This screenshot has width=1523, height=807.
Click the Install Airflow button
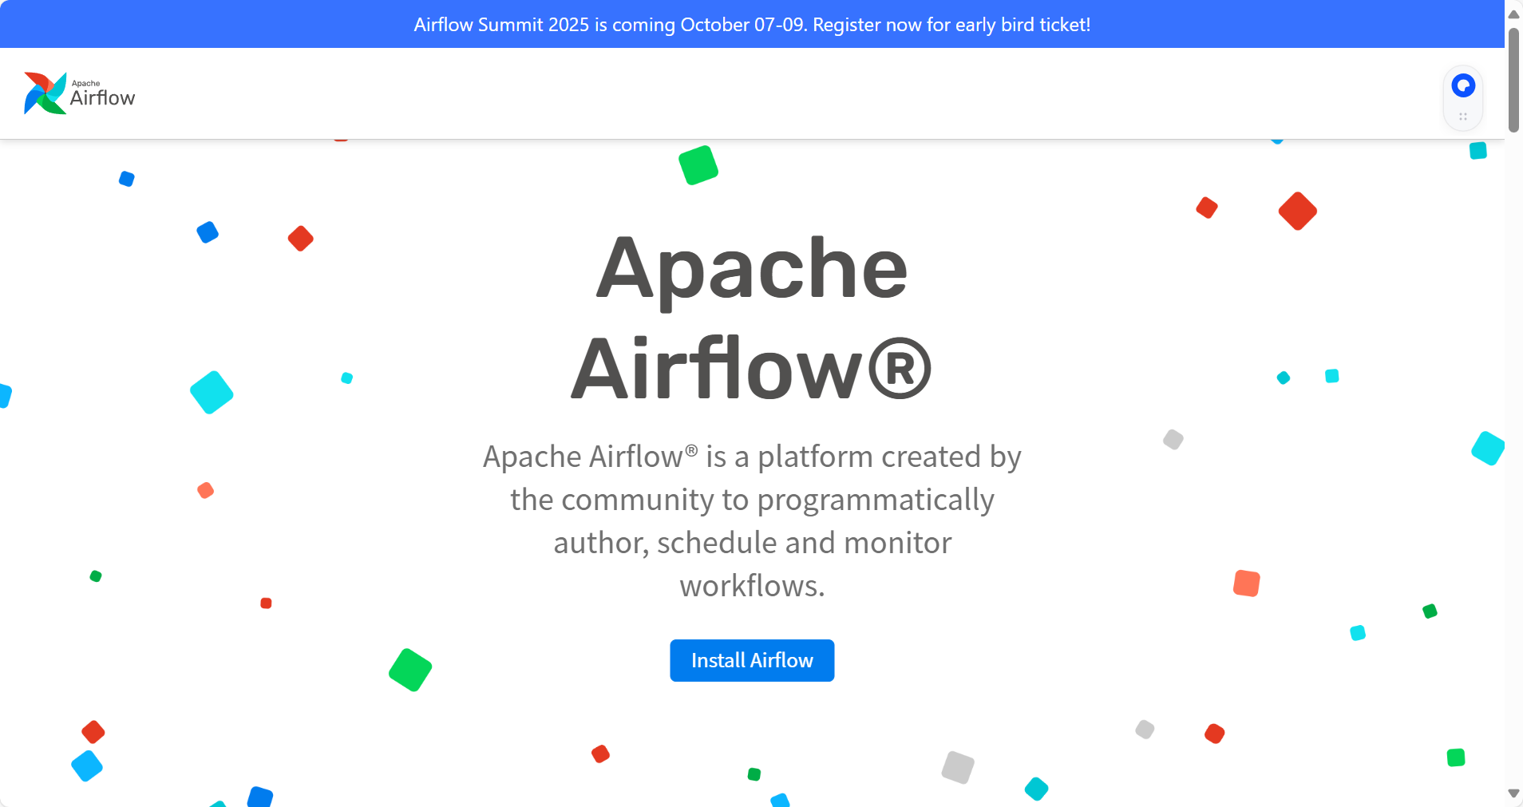752,660
